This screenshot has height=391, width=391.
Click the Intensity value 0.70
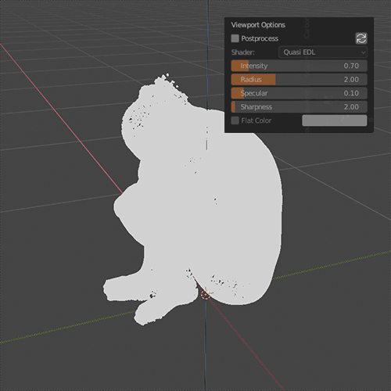[351, 66]
